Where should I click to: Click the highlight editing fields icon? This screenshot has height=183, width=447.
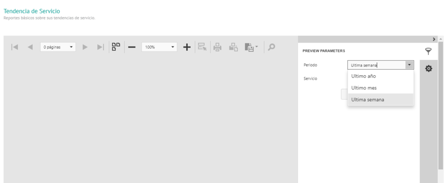[x=202, y=47]
